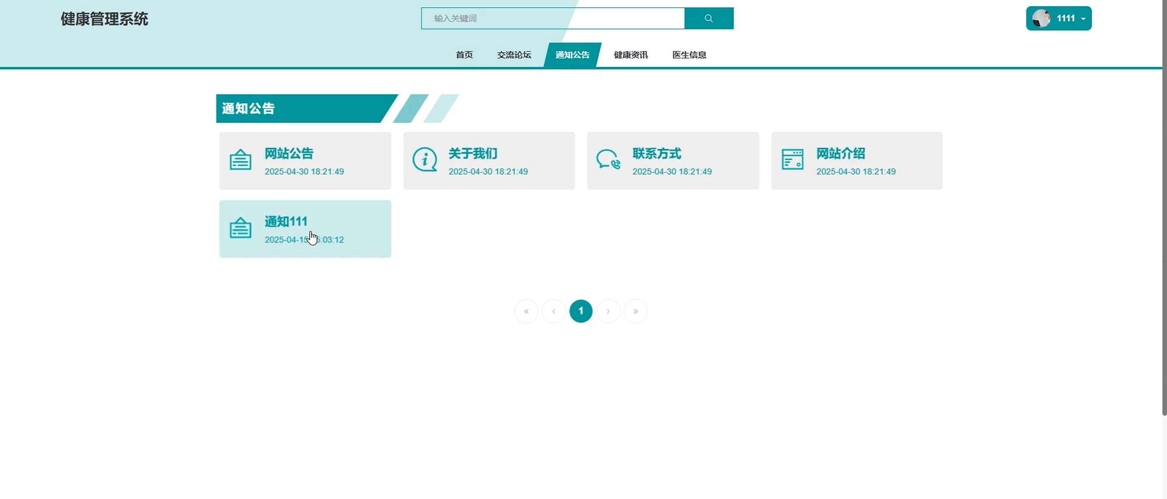Click the info icon beside 关于我们
The image size is (1167, 499).
coord(424,160)
